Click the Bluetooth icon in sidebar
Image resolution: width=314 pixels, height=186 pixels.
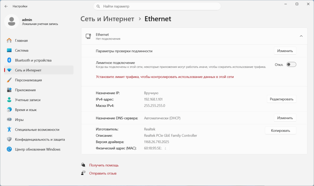pos(9,60)
